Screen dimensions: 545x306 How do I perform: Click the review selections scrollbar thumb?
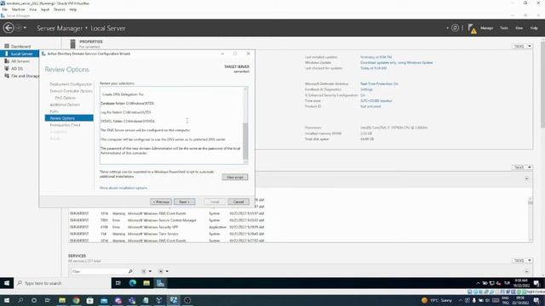(245, 140)
